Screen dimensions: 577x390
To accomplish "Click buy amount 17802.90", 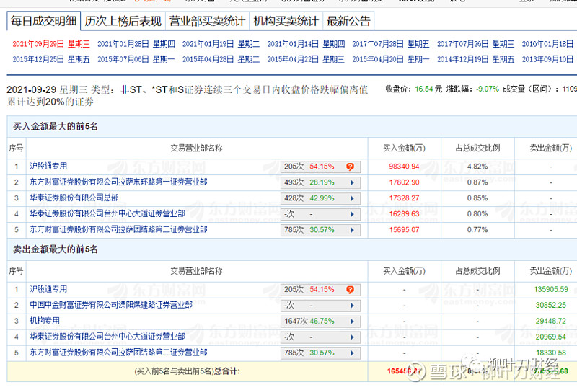I will 404,182.
